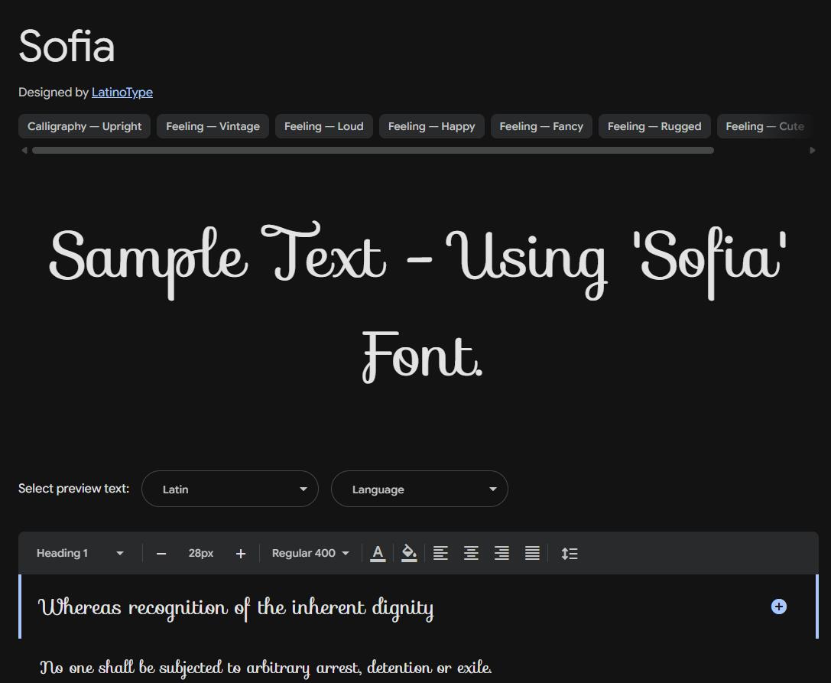The height and width of the screenshot is (683, 831).
Task: Click the blue plus circle beside heading
Action: coord(778,607)
